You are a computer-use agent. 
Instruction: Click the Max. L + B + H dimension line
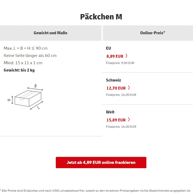26,48
